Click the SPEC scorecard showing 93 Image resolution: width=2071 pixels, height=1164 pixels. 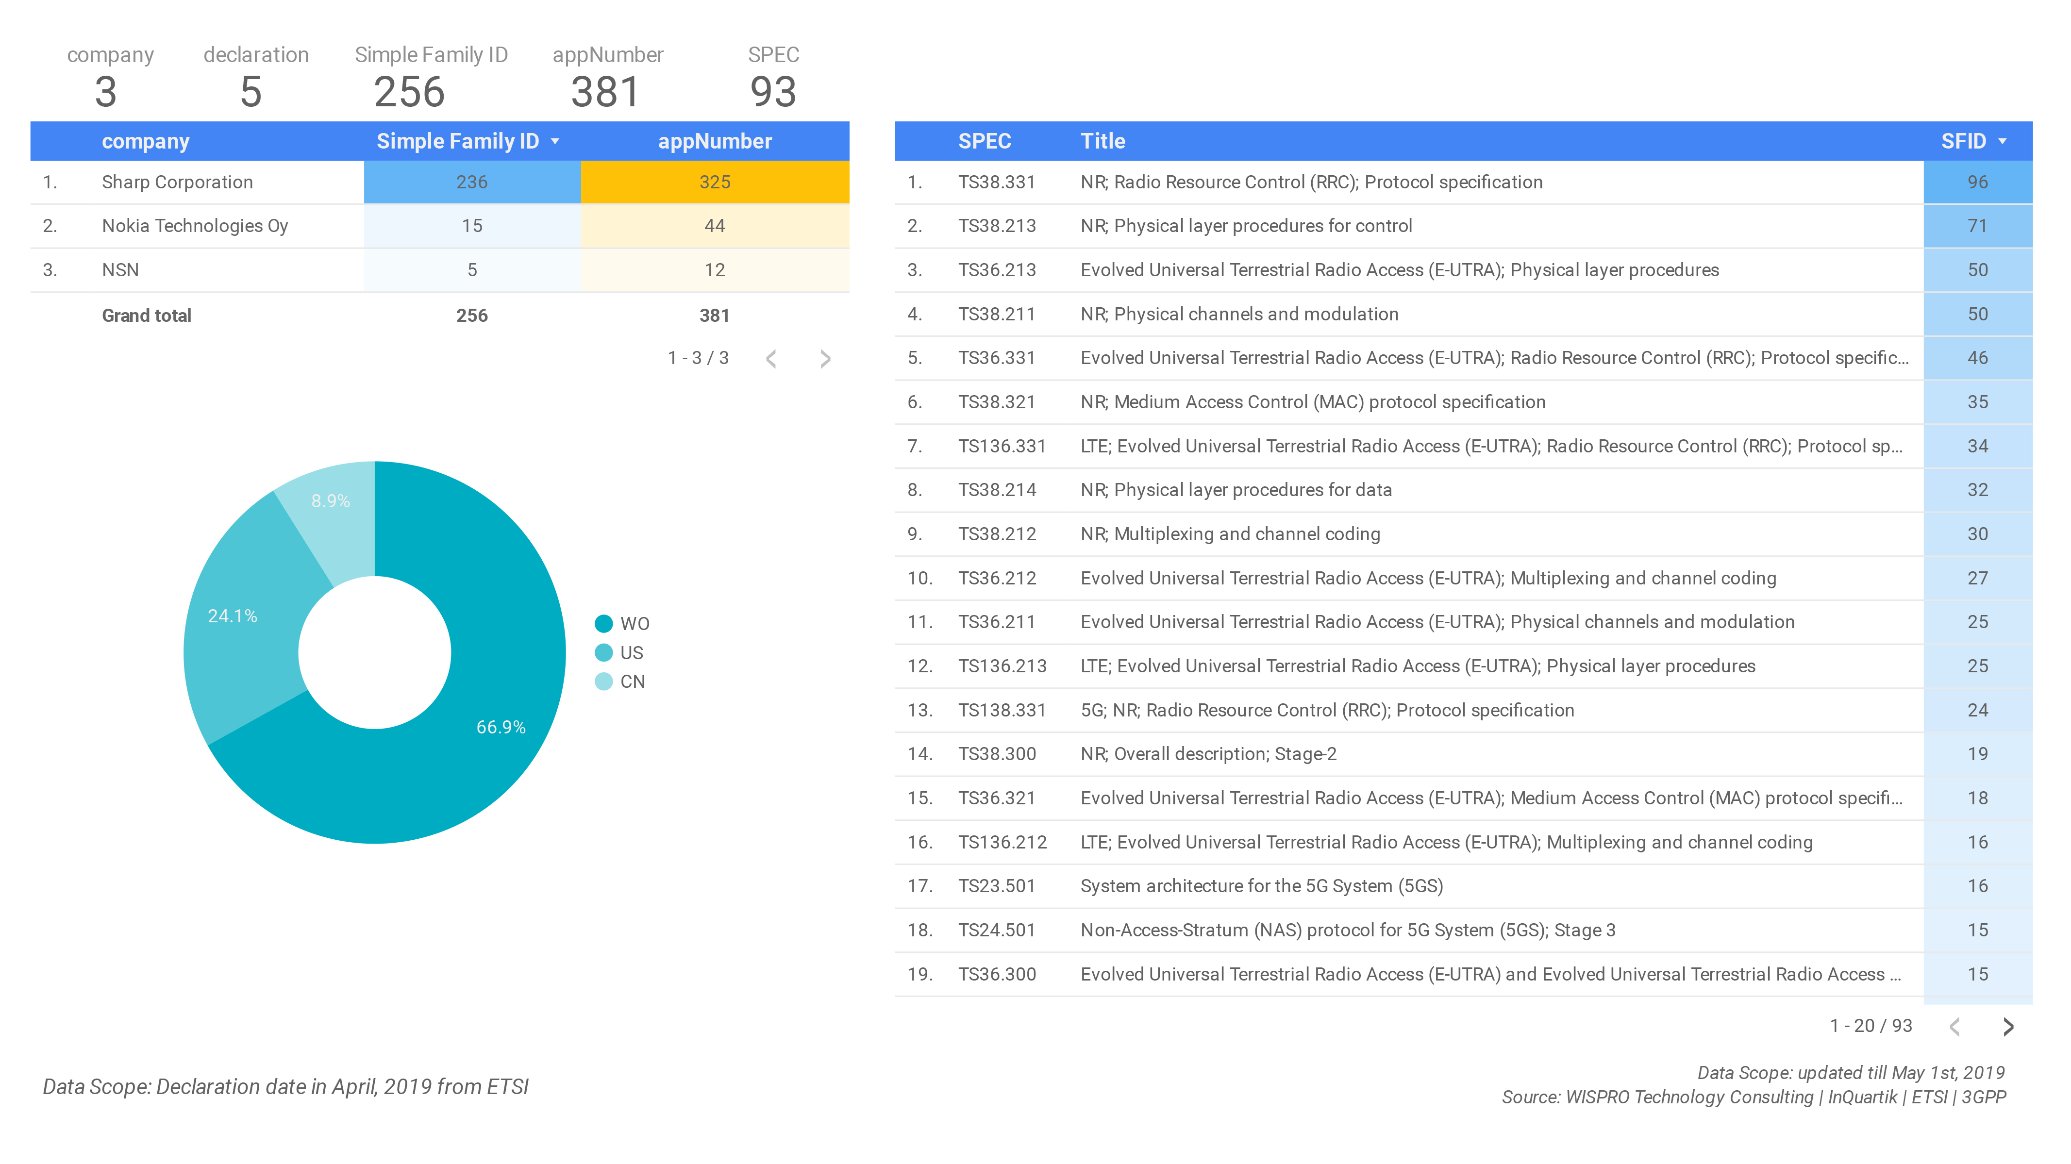tap(772, 77)
